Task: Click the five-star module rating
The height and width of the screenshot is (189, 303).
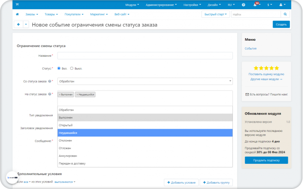Action: (x=266, y=68)
